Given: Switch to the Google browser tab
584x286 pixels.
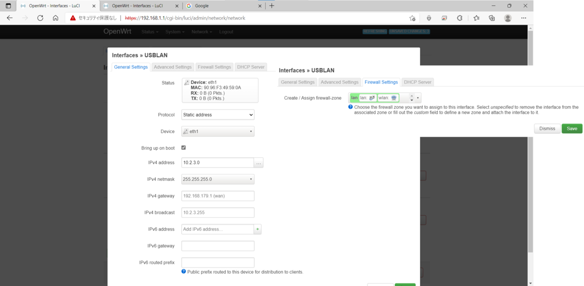Looking at the screenshot, I should pyautogui.click(x=224, y=6).
